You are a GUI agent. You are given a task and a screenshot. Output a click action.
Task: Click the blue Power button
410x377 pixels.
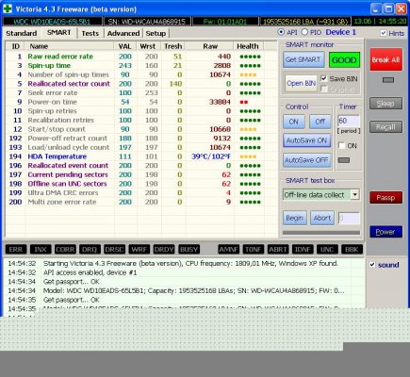(385, 232)
